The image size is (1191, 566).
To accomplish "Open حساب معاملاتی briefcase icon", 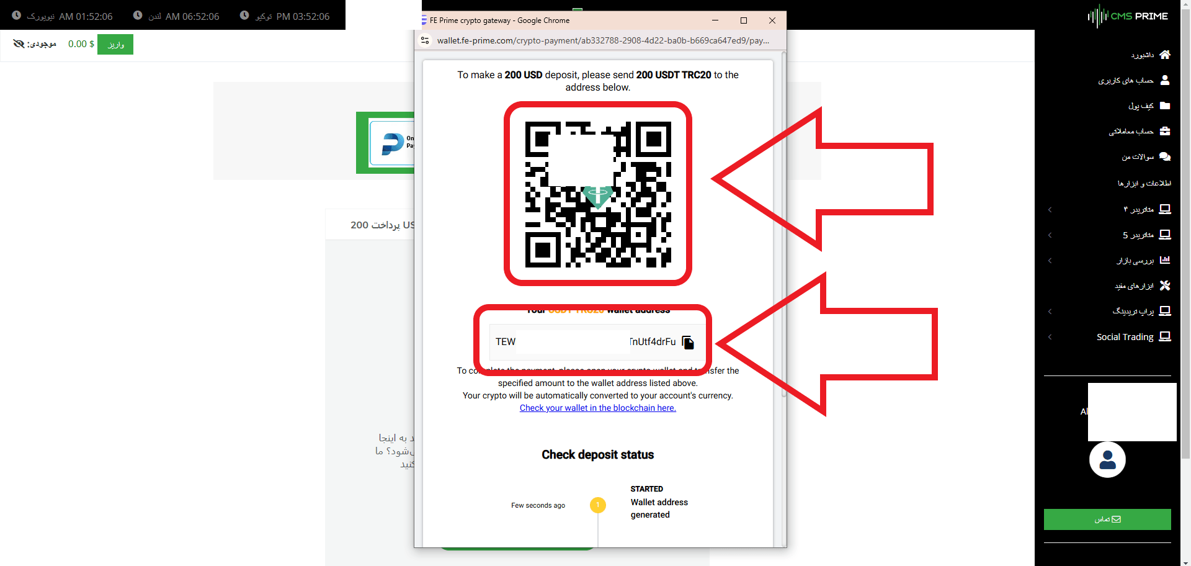I will tap(1165, 131).
